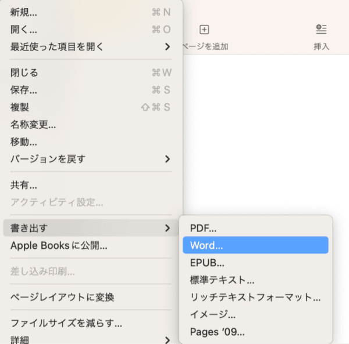
Task: Select Apple Books に公開... item
Action: pos(91,245)
